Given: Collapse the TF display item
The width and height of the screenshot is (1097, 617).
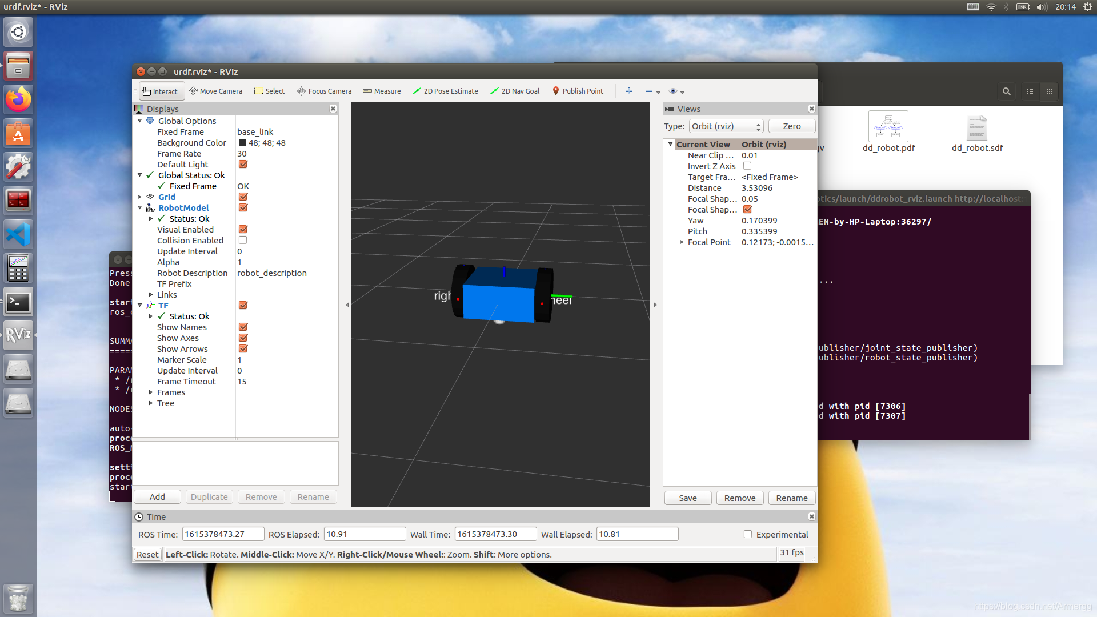Looking at the screenshot, I should tap(139, 306).
